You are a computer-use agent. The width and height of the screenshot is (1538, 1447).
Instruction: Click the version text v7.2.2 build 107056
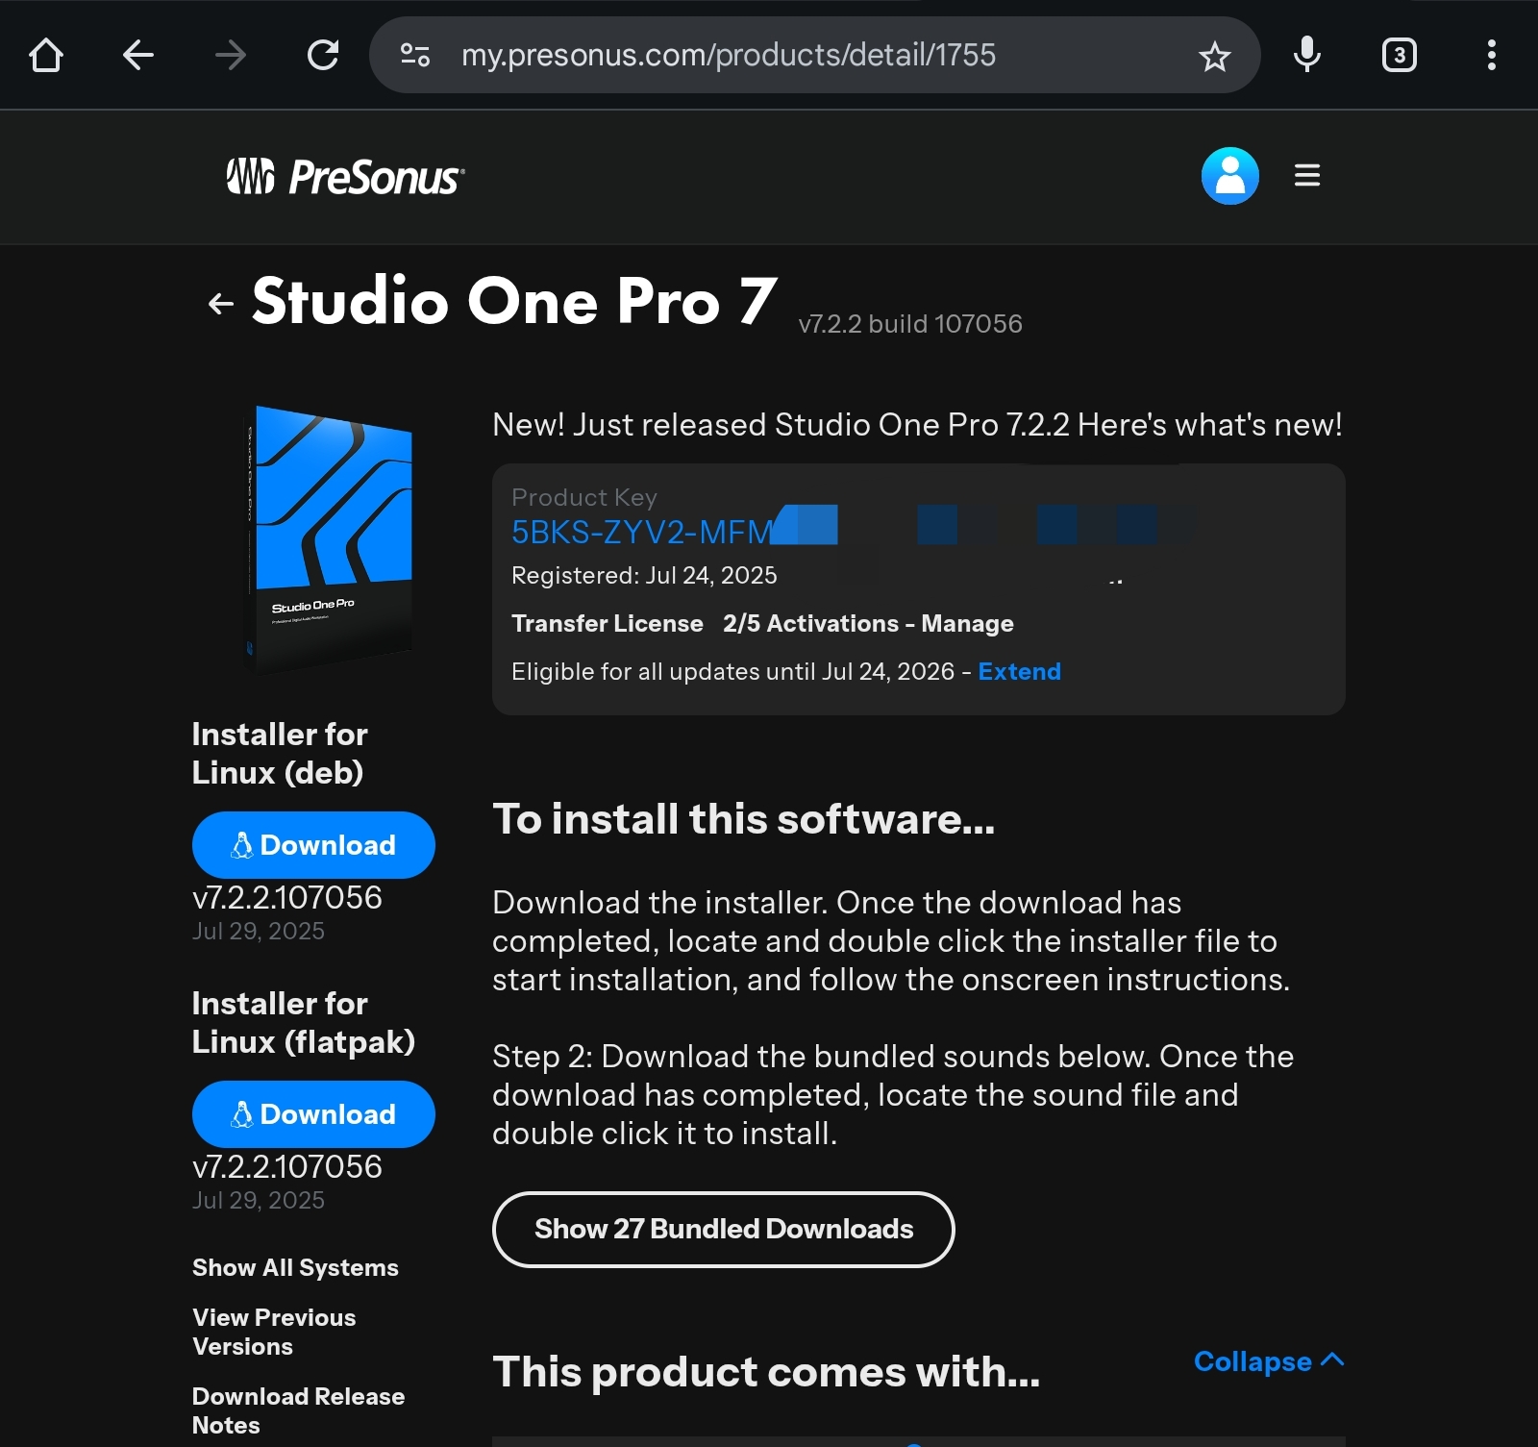point(910,324)
